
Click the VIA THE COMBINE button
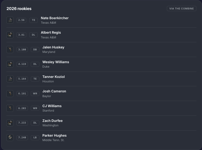pyautogui.click(x=182, y=8)
